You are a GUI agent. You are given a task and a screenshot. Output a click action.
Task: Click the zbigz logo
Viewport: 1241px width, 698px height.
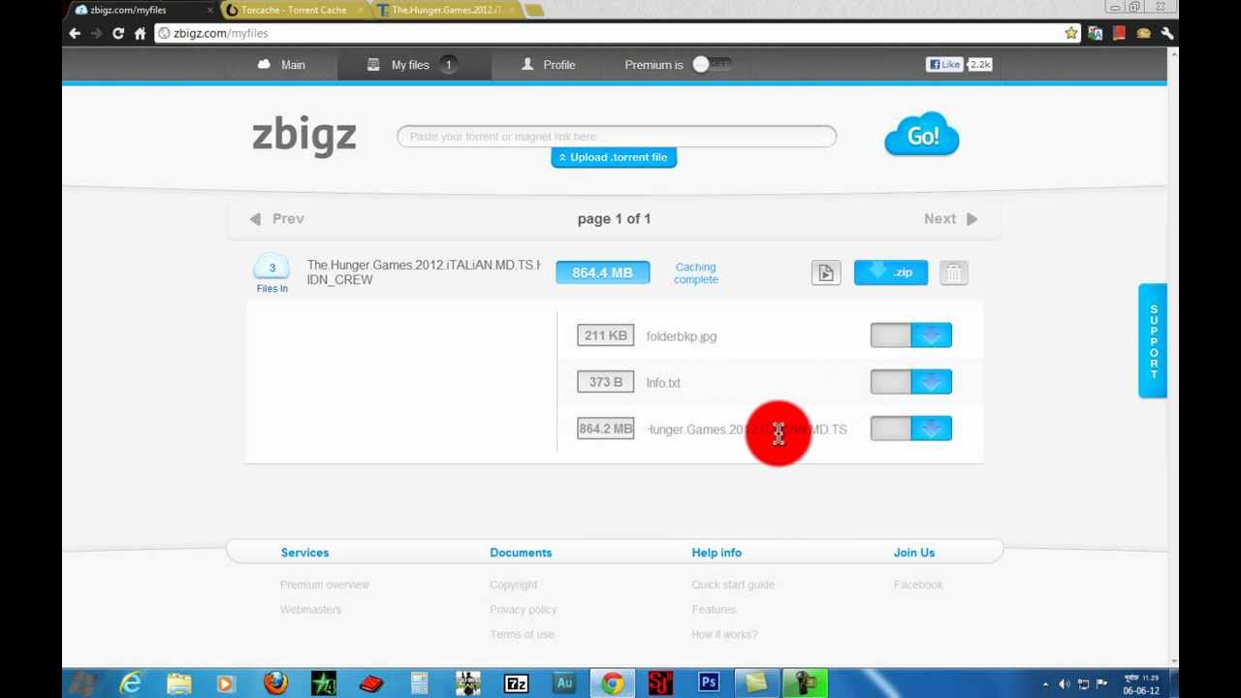[x=303, y=136]
